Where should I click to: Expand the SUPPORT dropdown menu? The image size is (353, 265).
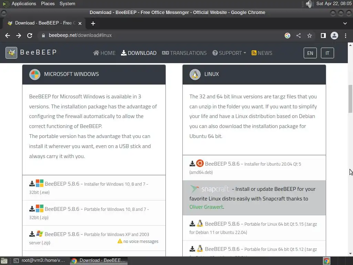[x=229, y=53]
